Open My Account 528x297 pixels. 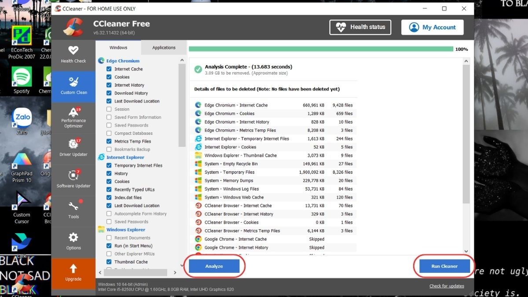coord(432,27)
